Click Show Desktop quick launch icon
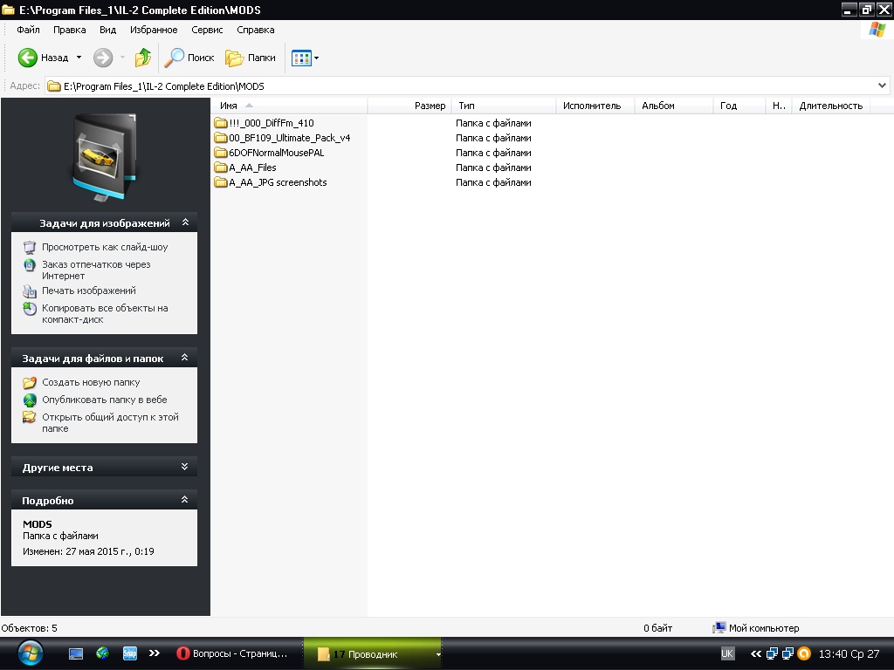894x670 pixels. pyautogui.click(x=76, y=653)
